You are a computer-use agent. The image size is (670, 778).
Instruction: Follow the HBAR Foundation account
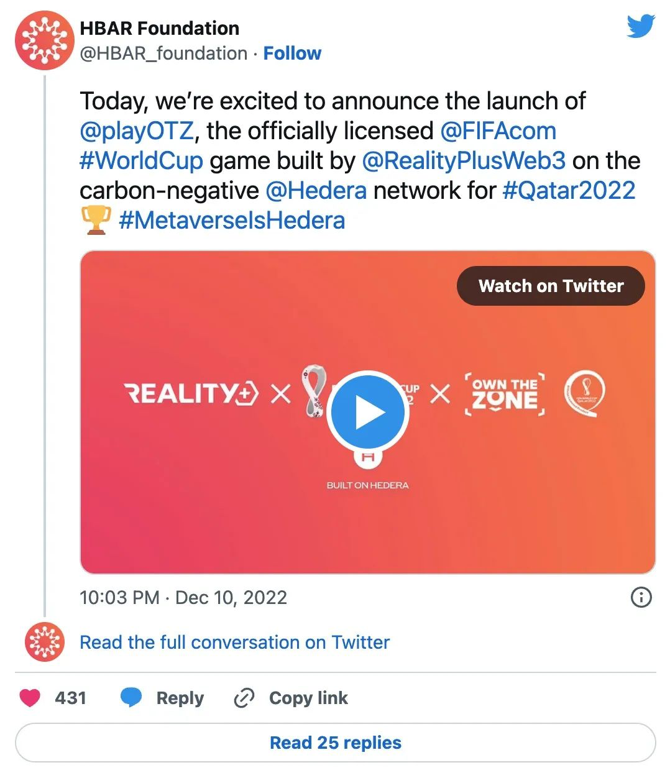pos(292,53)
